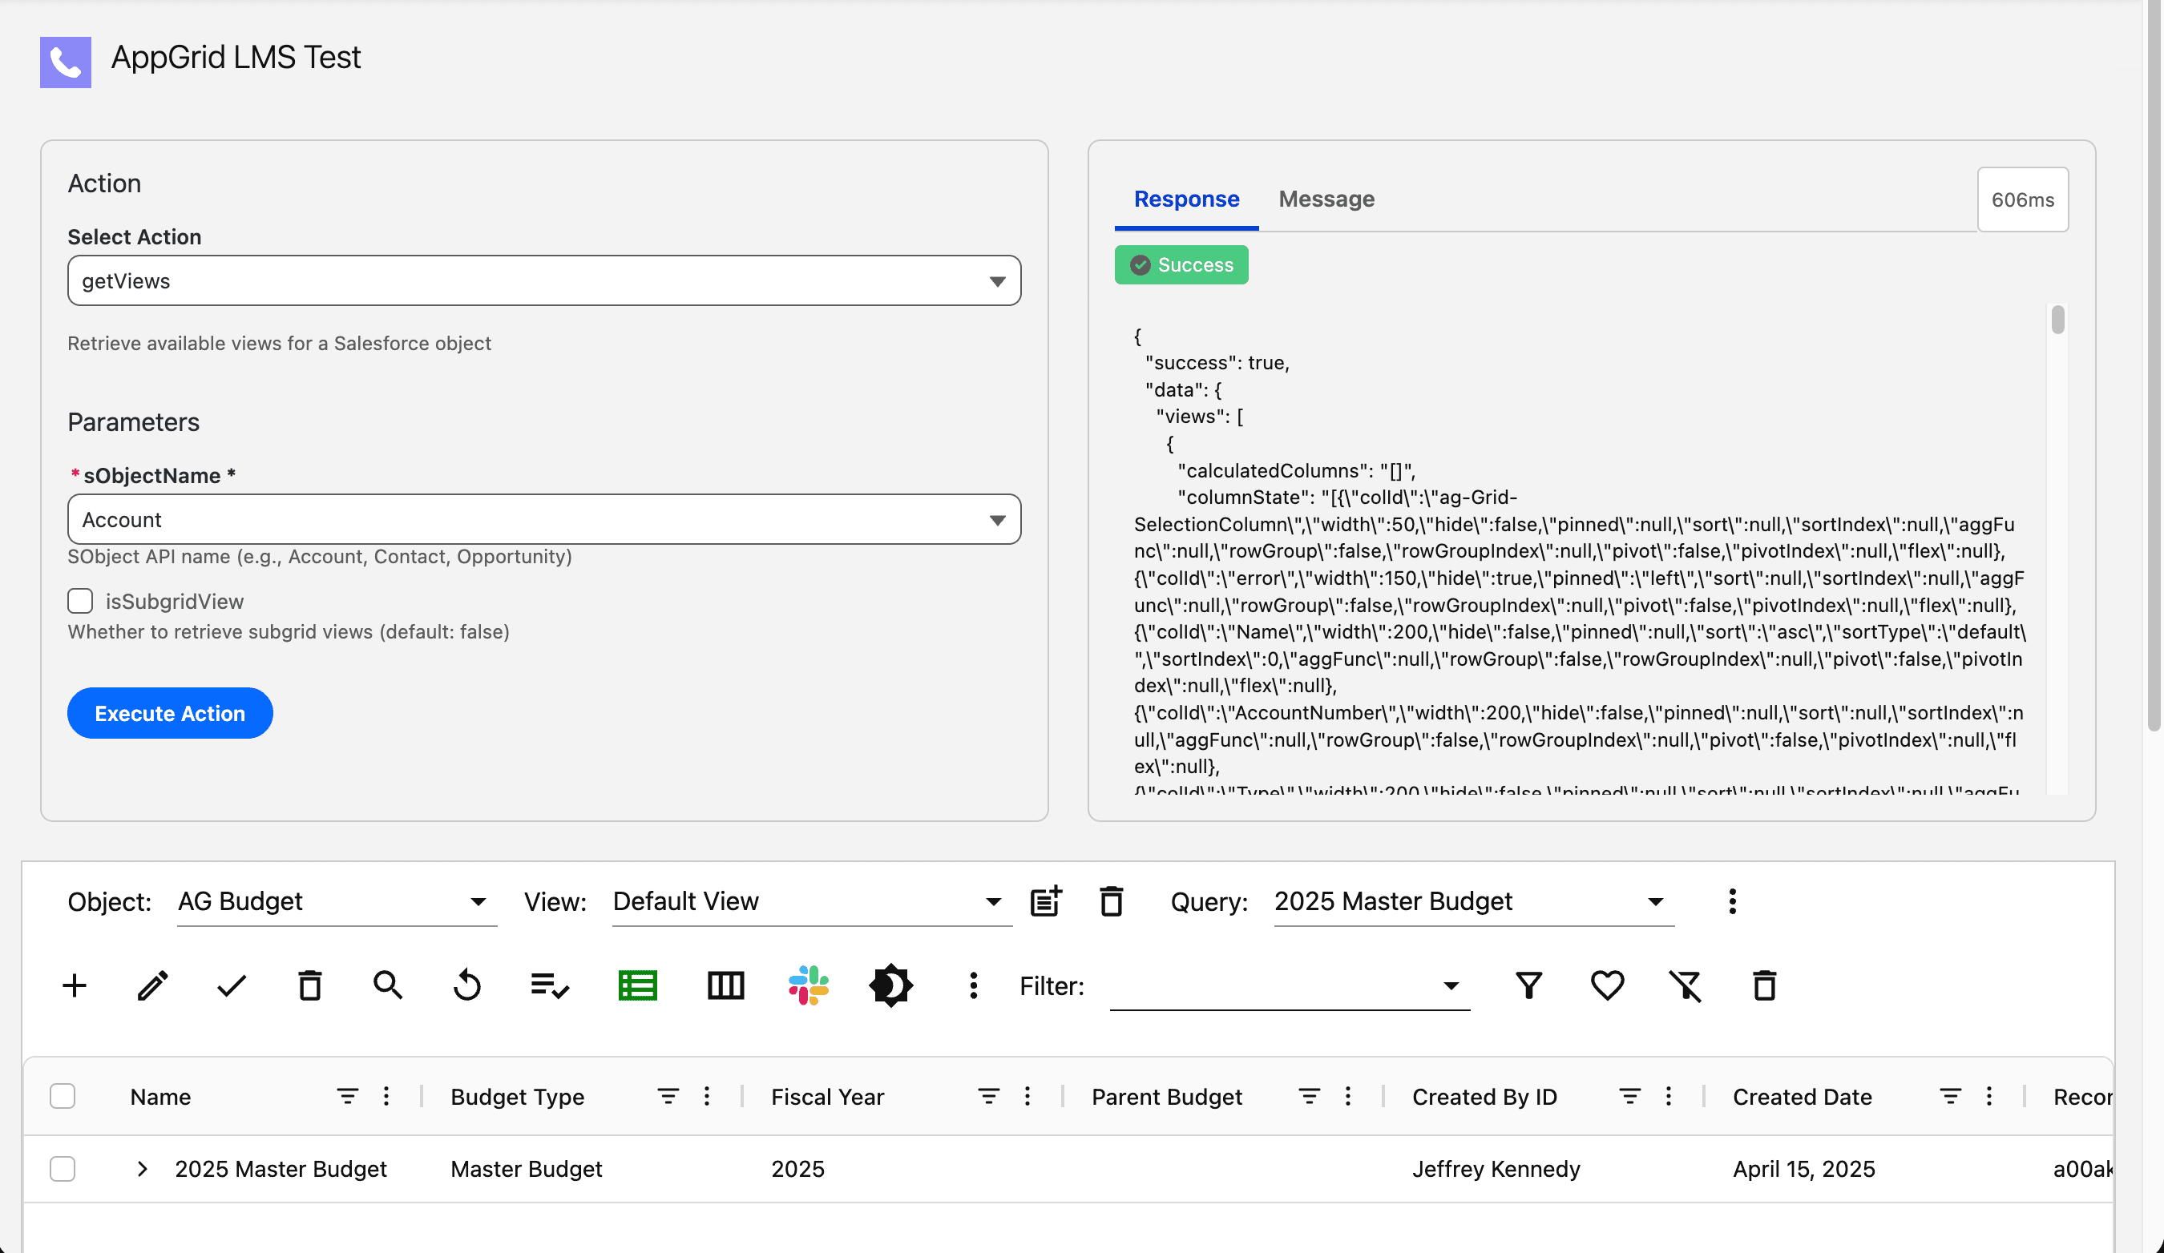Viewport: 2164px width, 1253px height.
Task: Toggle the dark mode brightness icon
Action: (890, 985)
